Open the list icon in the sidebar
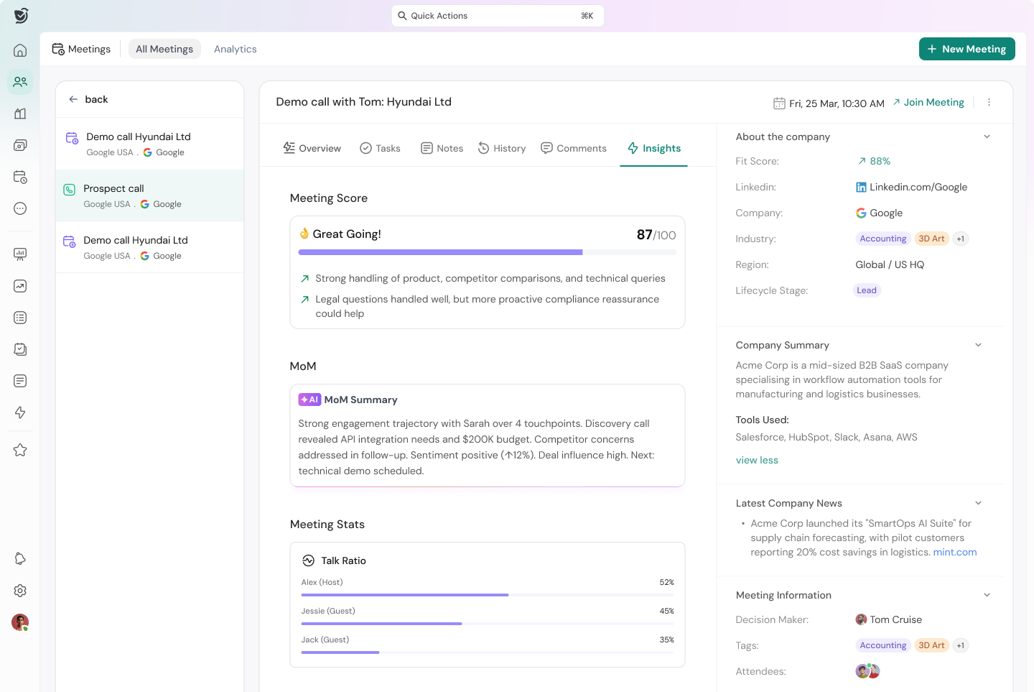This screenshot has width=1034, height=692. 20,318
